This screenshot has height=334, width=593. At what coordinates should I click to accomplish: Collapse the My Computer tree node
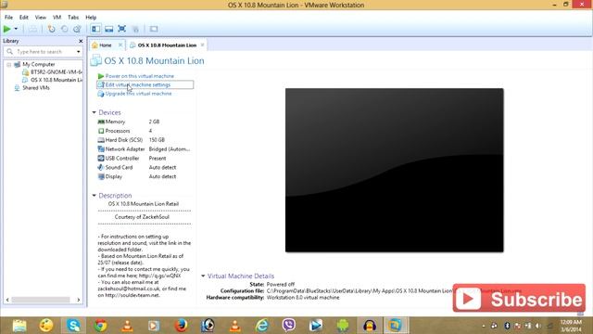8,65
